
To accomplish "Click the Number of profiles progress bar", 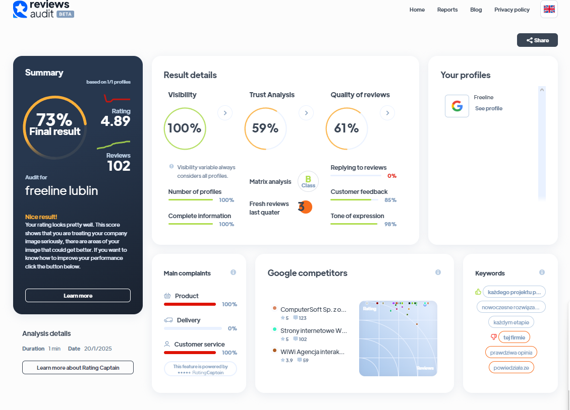I will 190,200.
